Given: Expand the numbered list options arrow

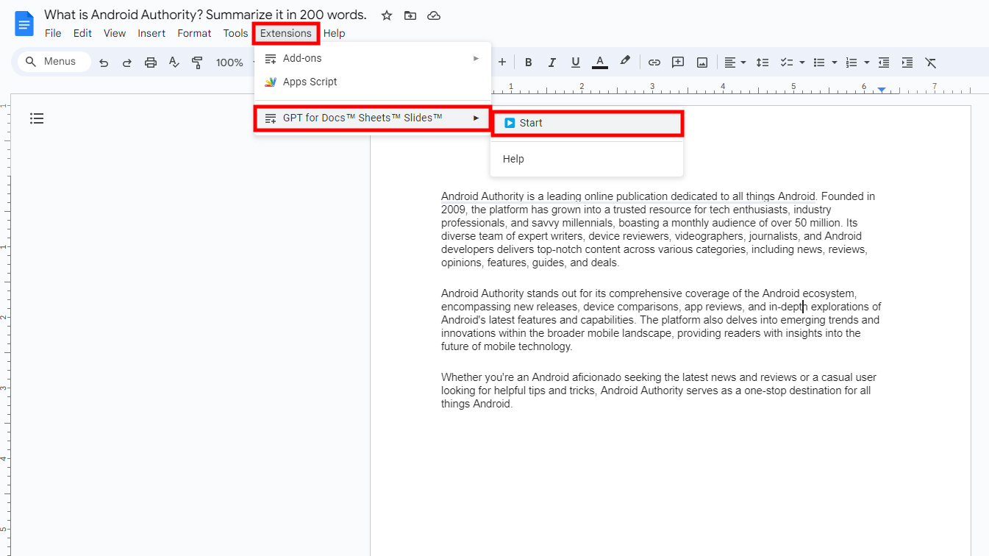Looking at the screenshot, I should tap(867, 63).
